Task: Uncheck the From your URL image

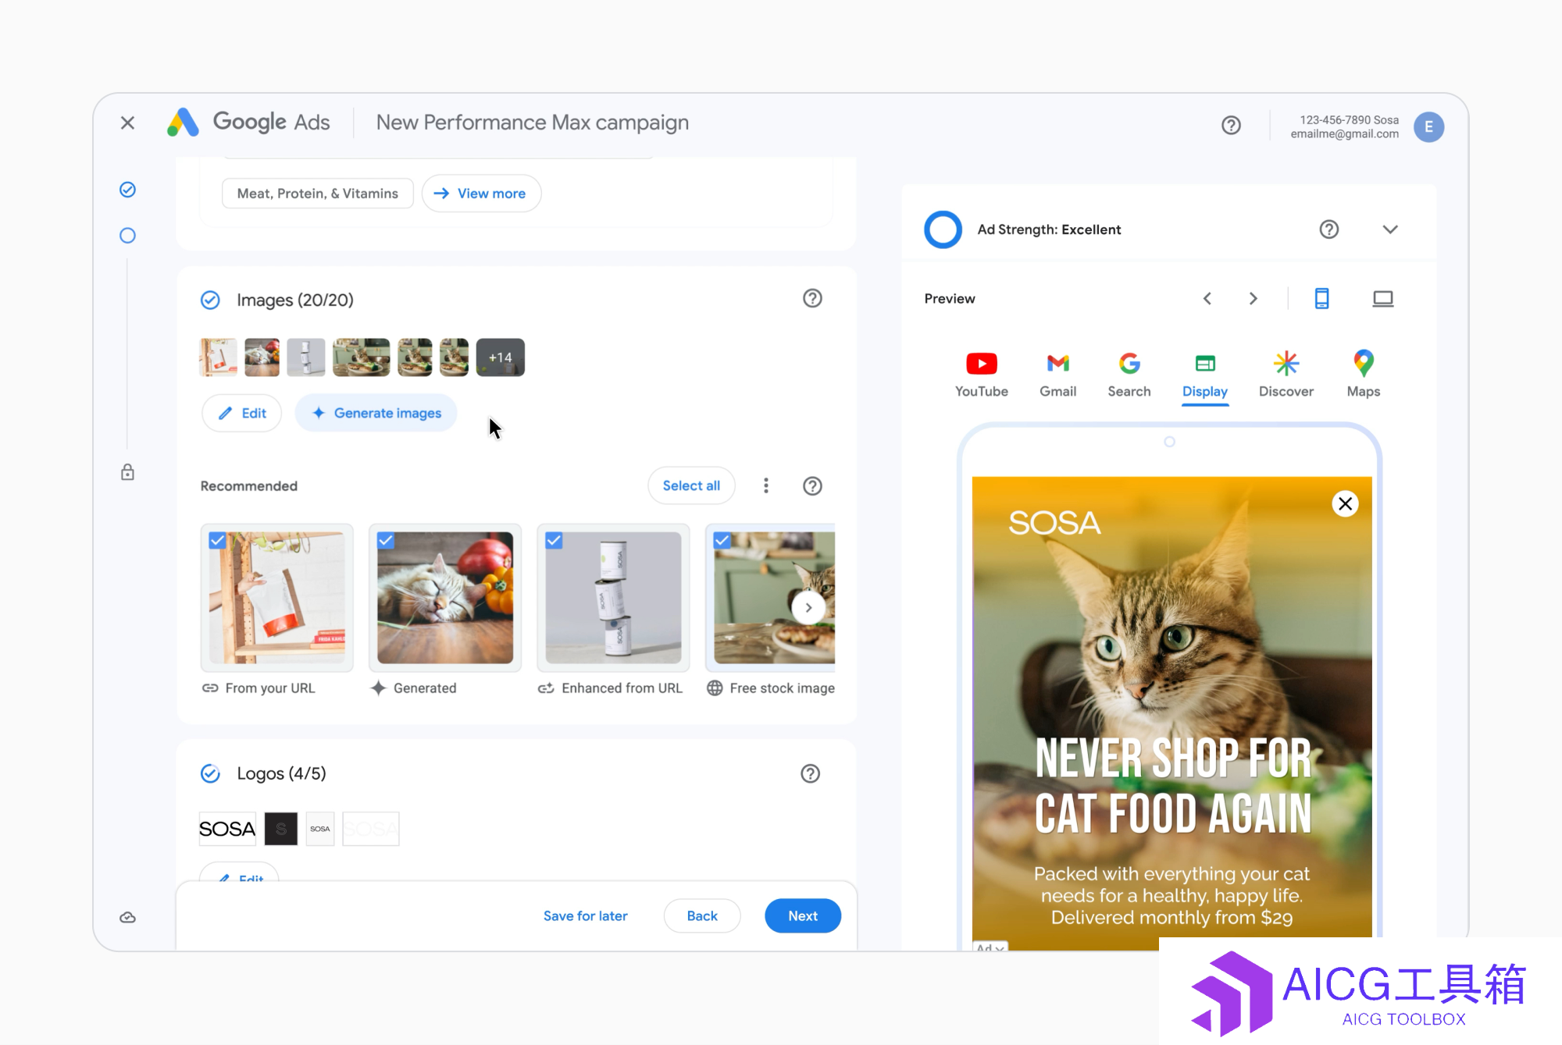Action: point(217,540)
